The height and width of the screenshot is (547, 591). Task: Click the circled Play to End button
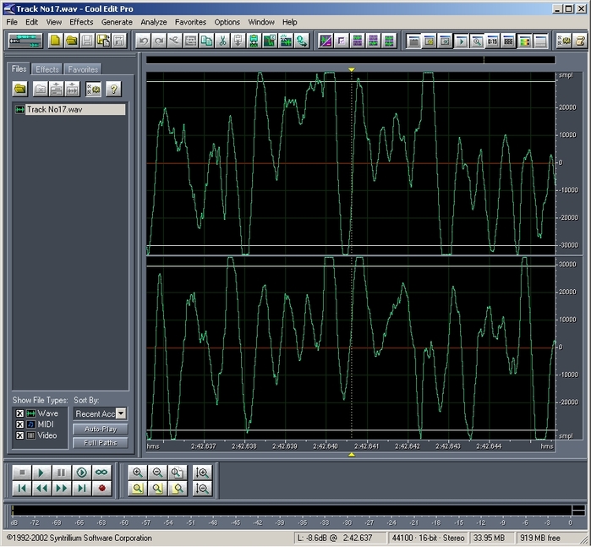[81, 473]
